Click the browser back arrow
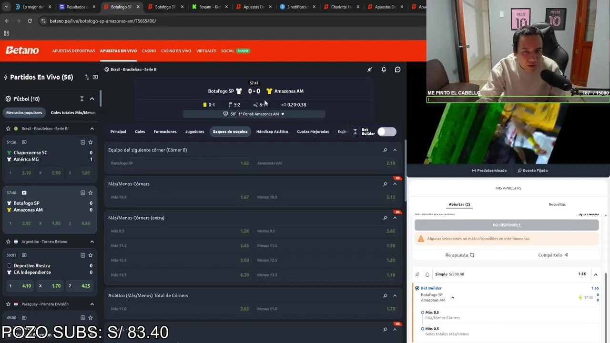This screenshot has height=343, width=610. pyautogui.click(x=7, y=21)
